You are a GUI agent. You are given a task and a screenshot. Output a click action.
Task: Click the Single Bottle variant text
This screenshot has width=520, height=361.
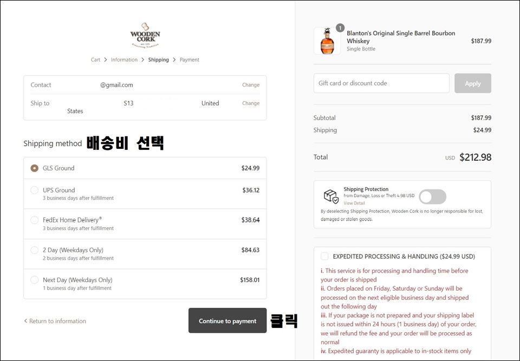[361, 49]
